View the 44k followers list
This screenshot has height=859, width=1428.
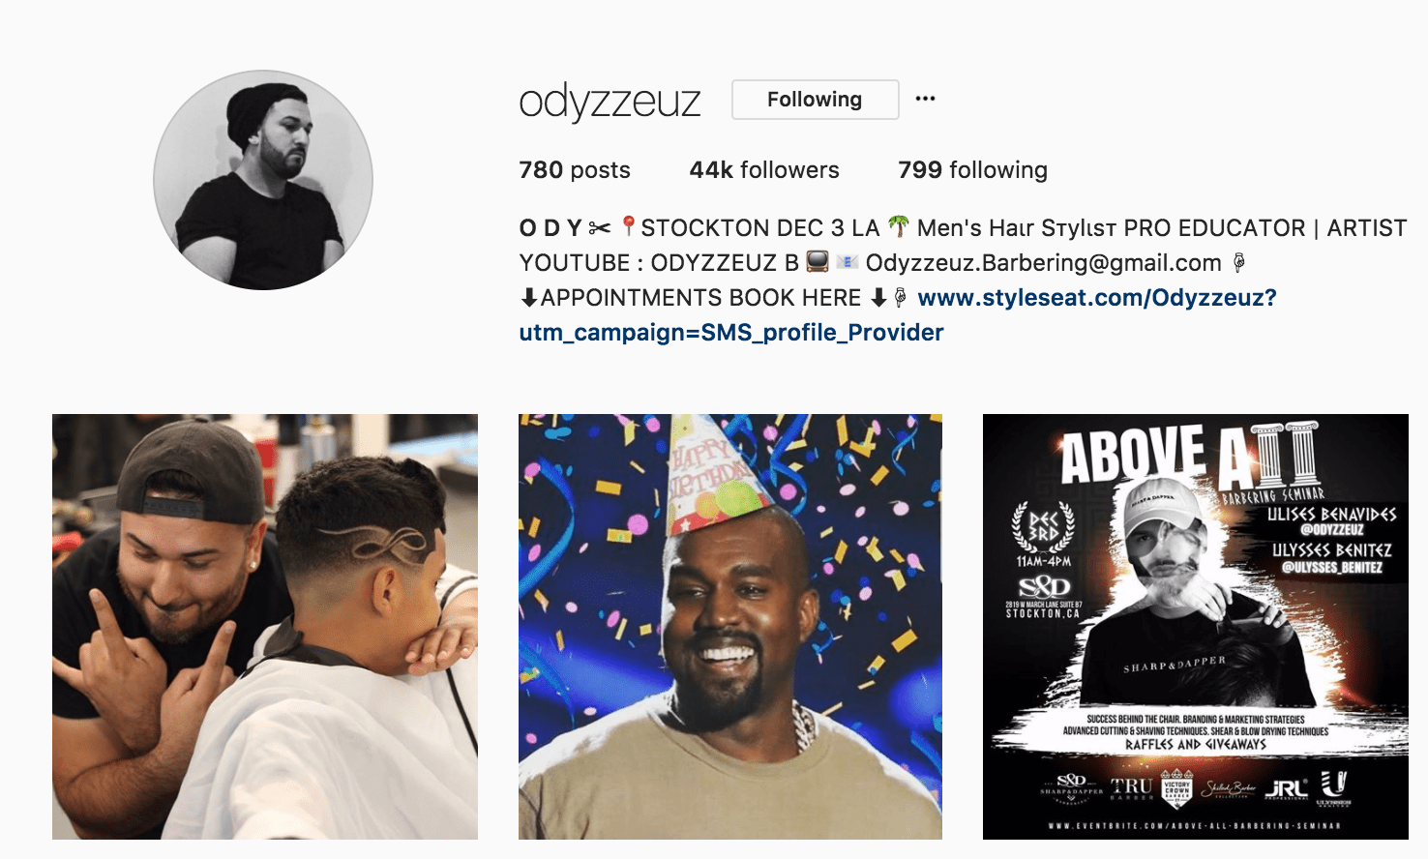[x=764, y=170]
